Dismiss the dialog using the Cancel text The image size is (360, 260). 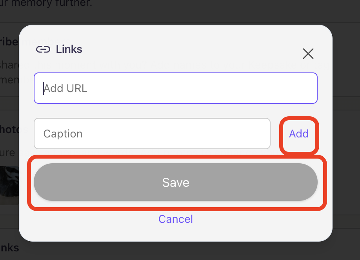coord(175,218)
